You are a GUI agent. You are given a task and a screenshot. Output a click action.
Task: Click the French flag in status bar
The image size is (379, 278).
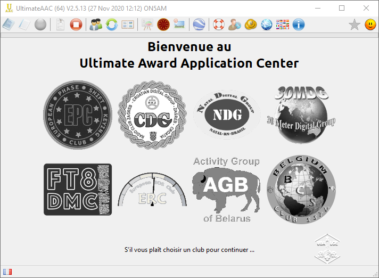7,272
